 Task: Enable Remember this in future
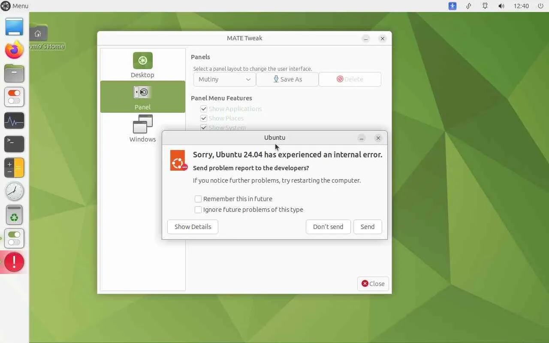198,199
